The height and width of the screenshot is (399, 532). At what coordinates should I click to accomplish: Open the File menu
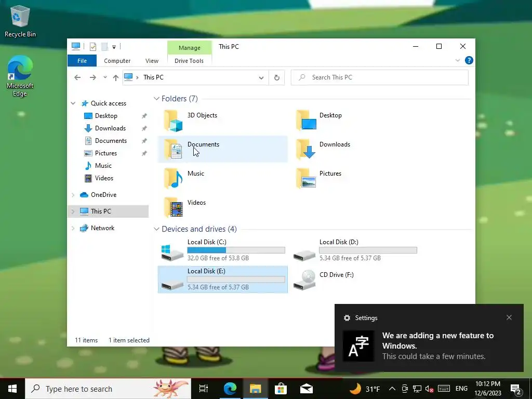82,61
